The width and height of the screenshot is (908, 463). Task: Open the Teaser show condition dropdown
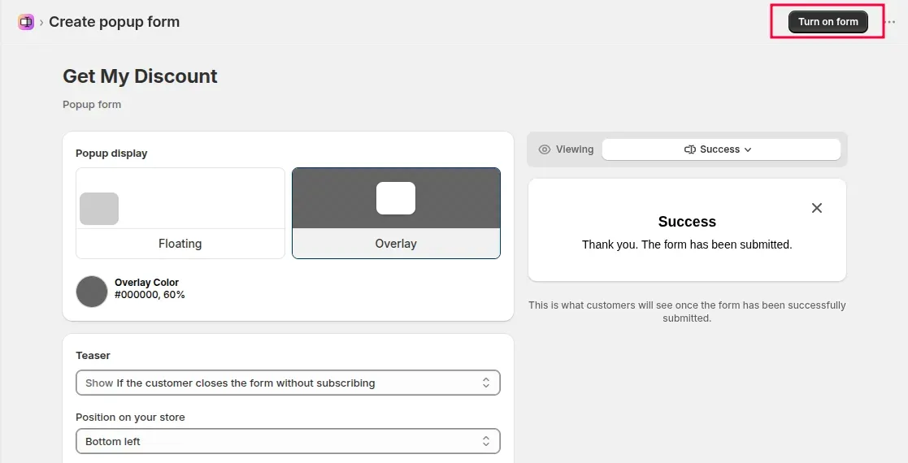tap(288, 383)
